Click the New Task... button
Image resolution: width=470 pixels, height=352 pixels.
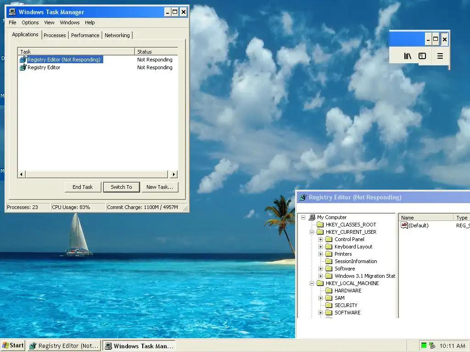[160, 187]
